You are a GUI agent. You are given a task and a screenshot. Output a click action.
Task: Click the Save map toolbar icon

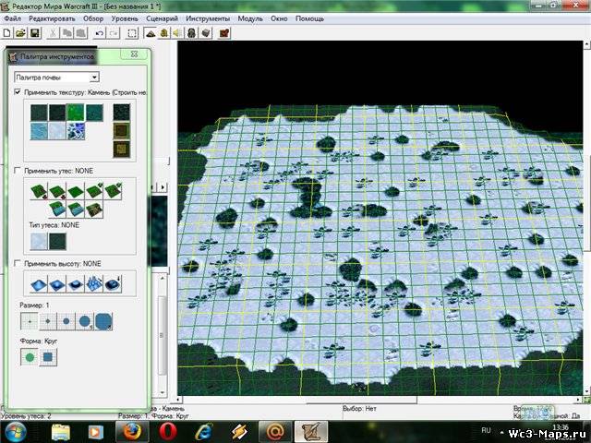tap(34, 33)
